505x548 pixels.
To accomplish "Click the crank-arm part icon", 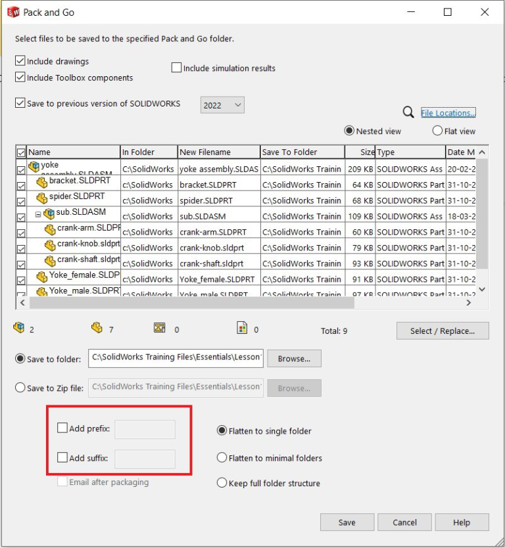I will point(50,229).
